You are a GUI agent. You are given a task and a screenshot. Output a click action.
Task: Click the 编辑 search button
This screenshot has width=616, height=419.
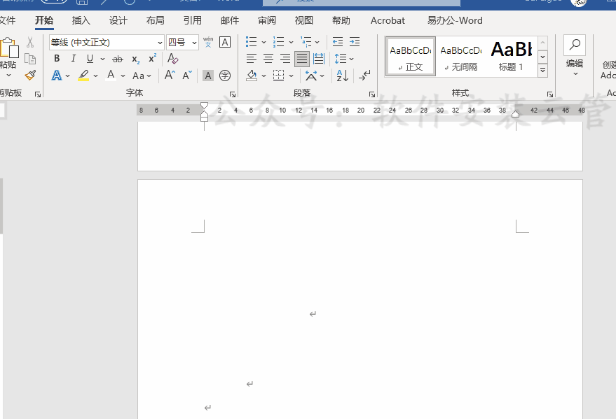pos(574,52)
